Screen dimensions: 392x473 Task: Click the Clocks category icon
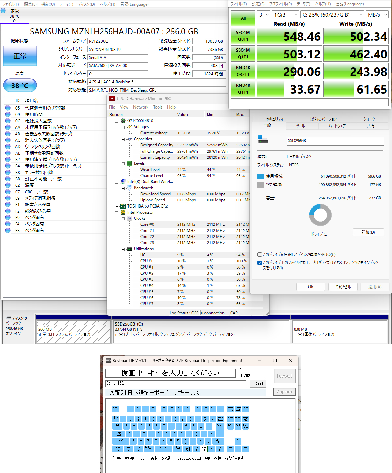pyautogui.click(x=129, y=218)
